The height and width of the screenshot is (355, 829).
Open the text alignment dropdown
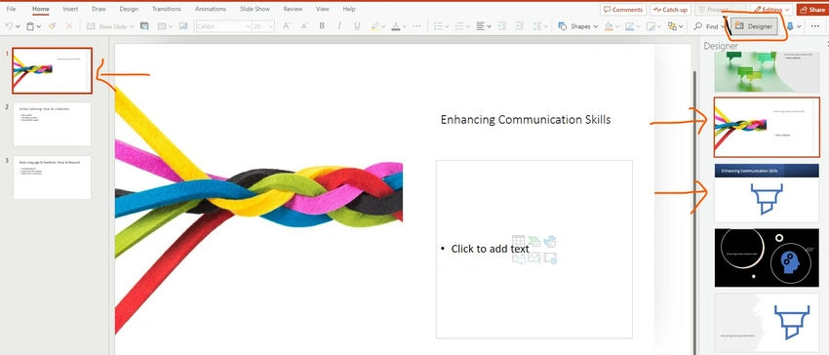pyautogui.click(x=483, y=26)
